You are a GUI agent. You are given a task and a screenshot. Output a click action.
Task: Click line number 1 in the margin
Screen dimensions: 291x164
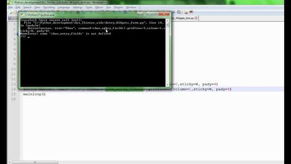[x=14, y=24]
